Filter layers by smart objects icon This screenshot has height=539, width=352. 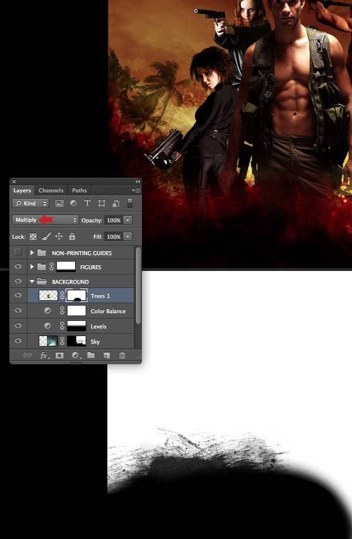click(x=116, y=203)
